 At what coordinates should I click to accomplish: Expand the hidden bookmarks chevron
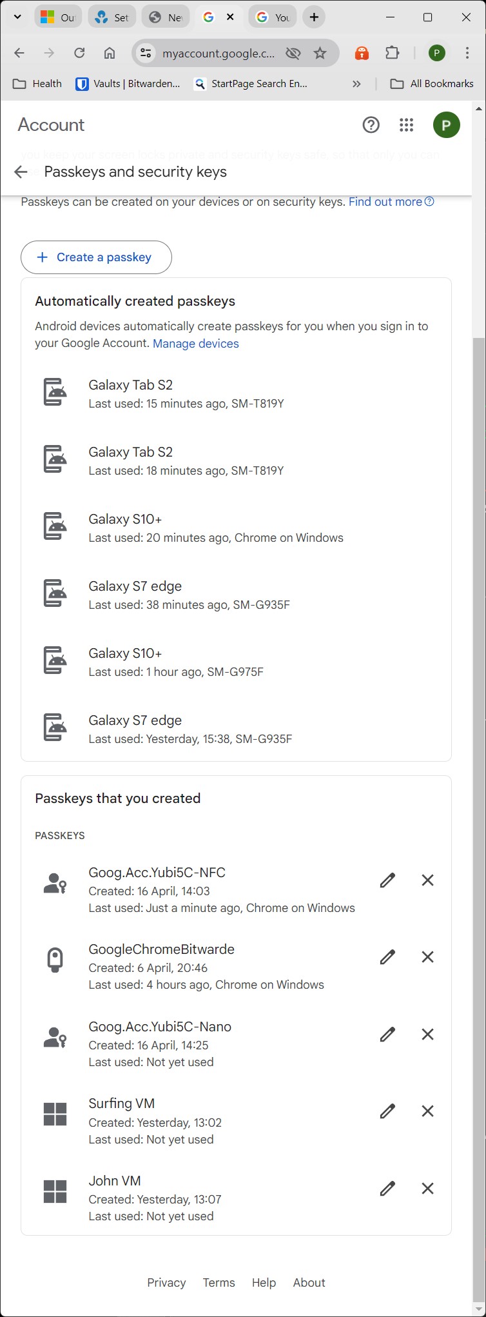356,84
